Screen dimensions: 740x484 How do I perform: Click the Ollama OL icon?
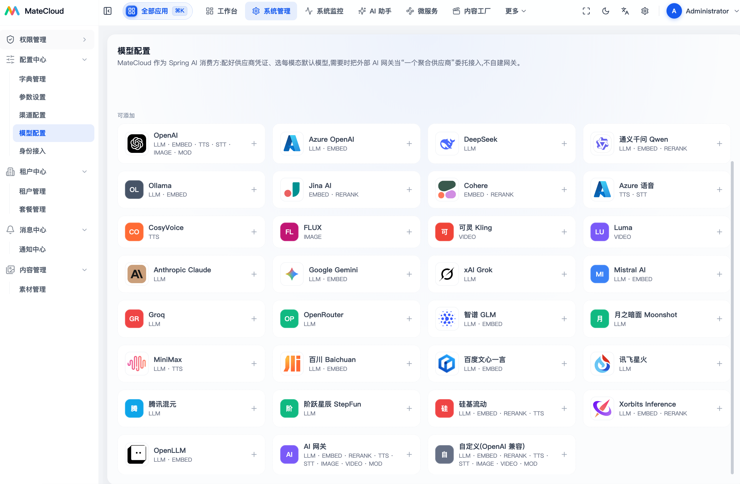(134, 189)
